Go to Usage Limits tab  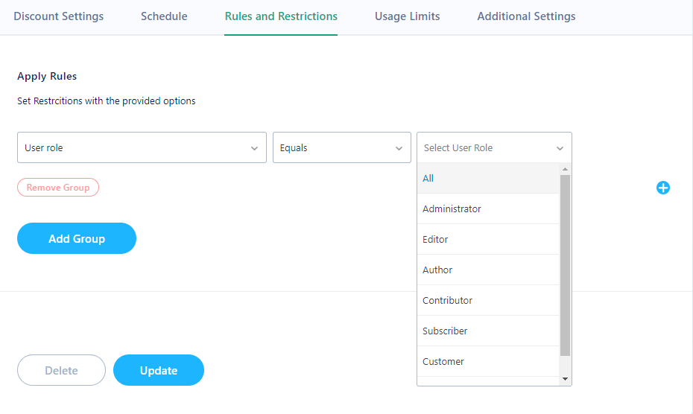407,16
